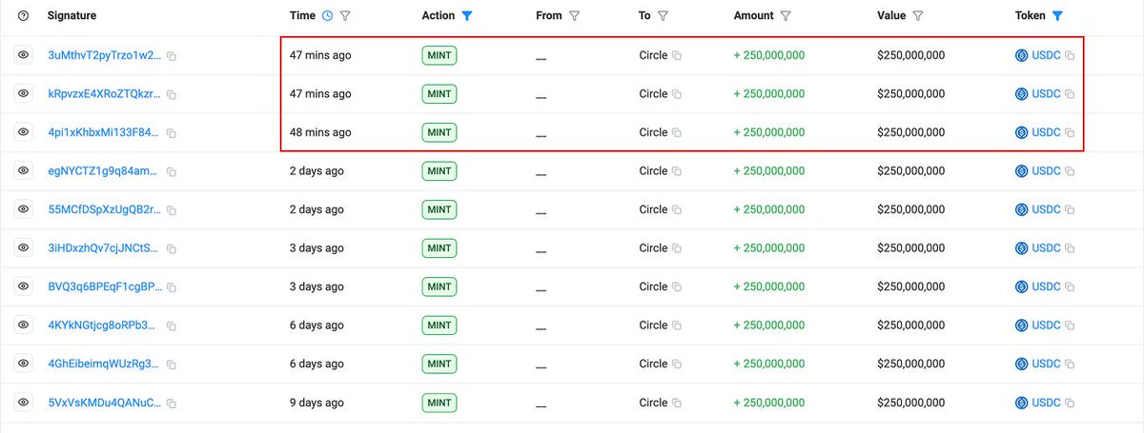Open the Value column filter
The image size is (1144, 433).
point(917,16)
